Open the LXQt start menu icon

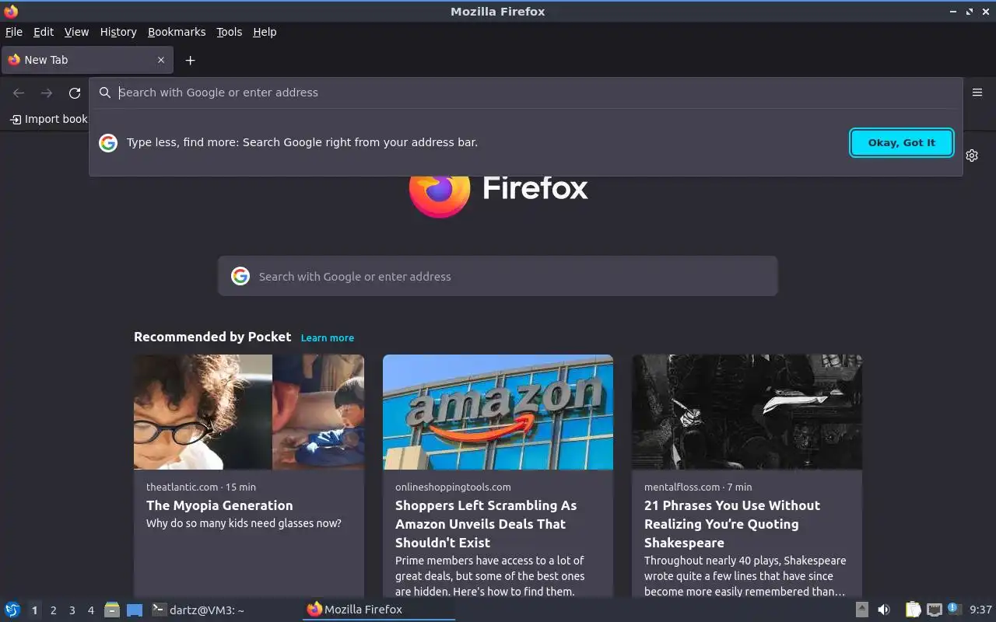(12, 610)
